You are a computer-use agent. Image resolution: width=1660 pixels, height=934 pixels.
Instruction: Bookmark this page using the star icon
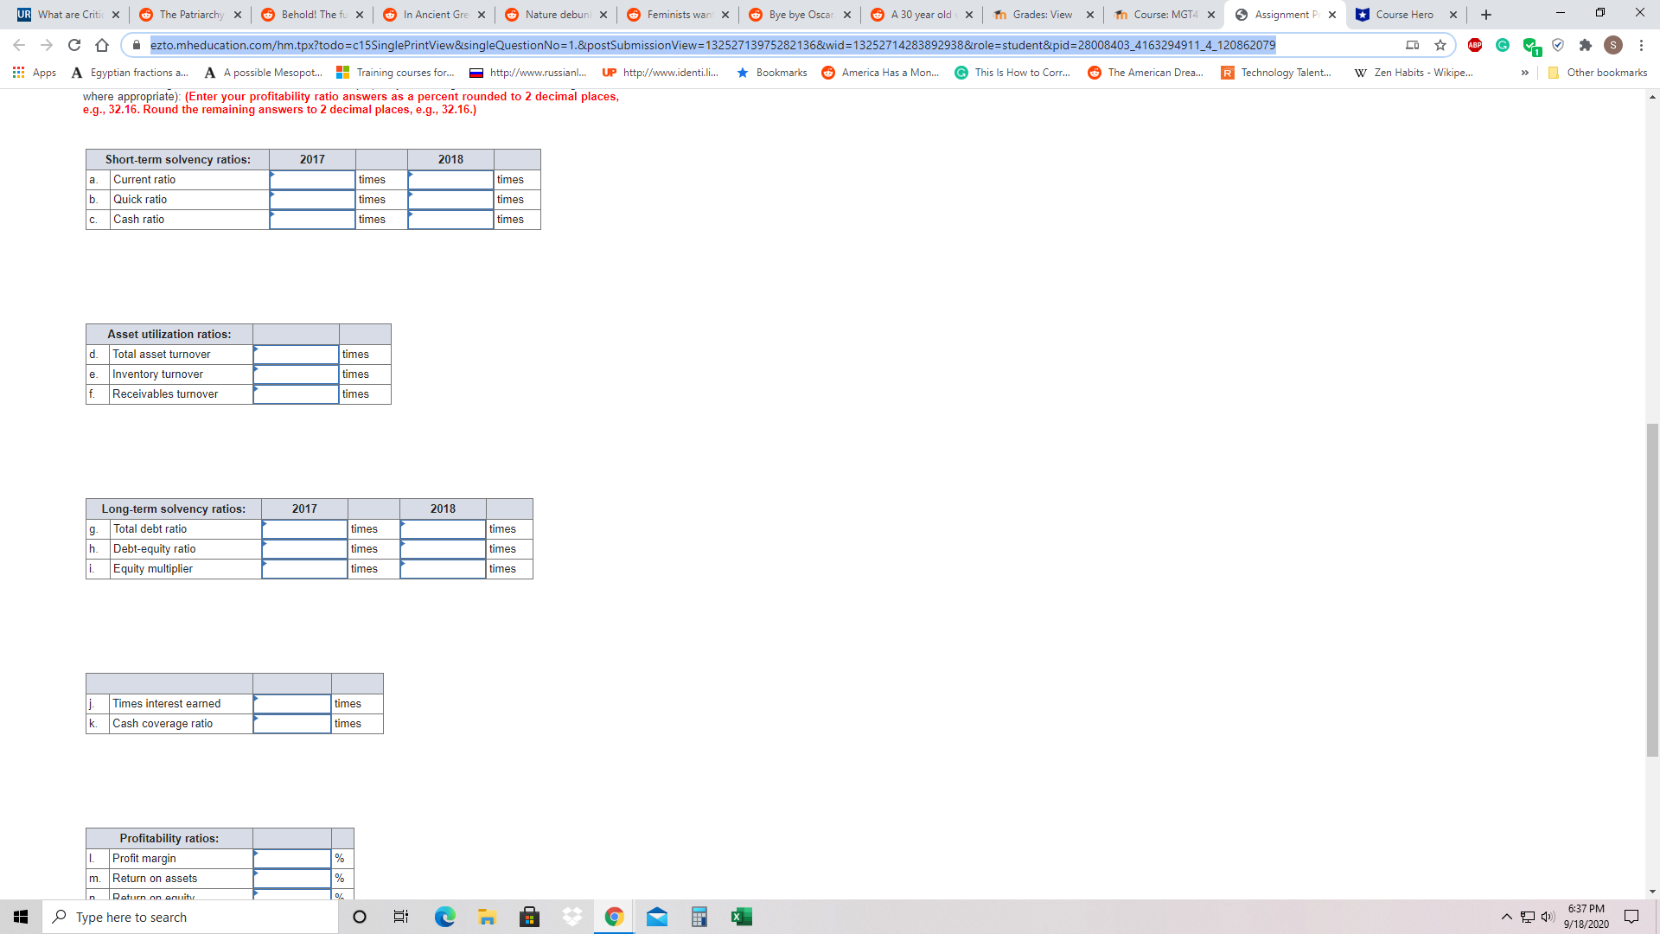pos(1441,45)
